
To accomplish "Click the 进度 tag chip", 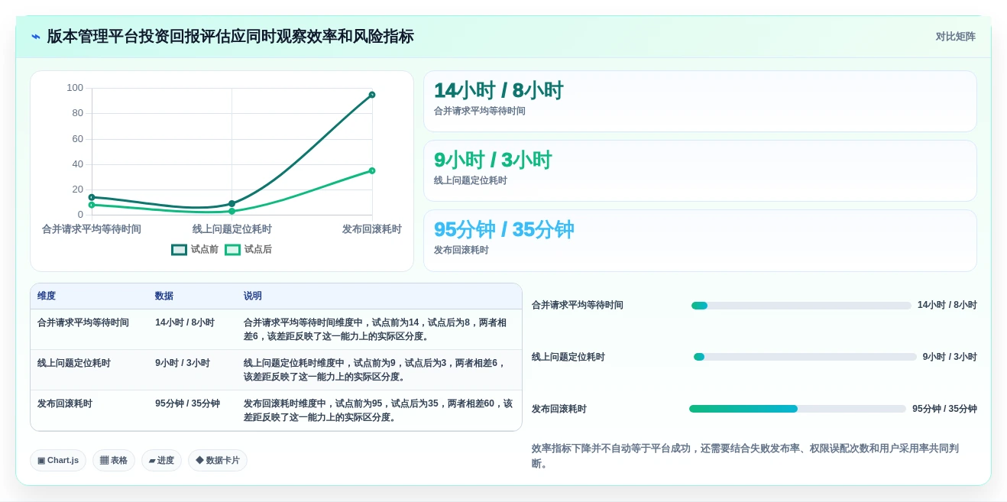I will pos(161,460).
